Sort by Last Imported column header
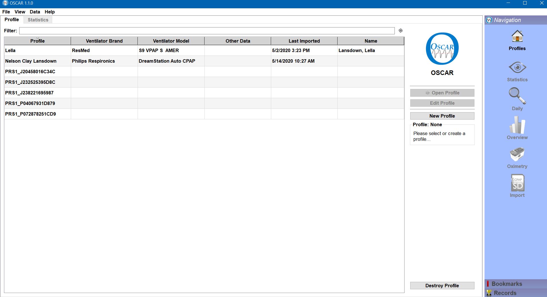The height and width of the screenshot is (297, 547). point(304,41)
